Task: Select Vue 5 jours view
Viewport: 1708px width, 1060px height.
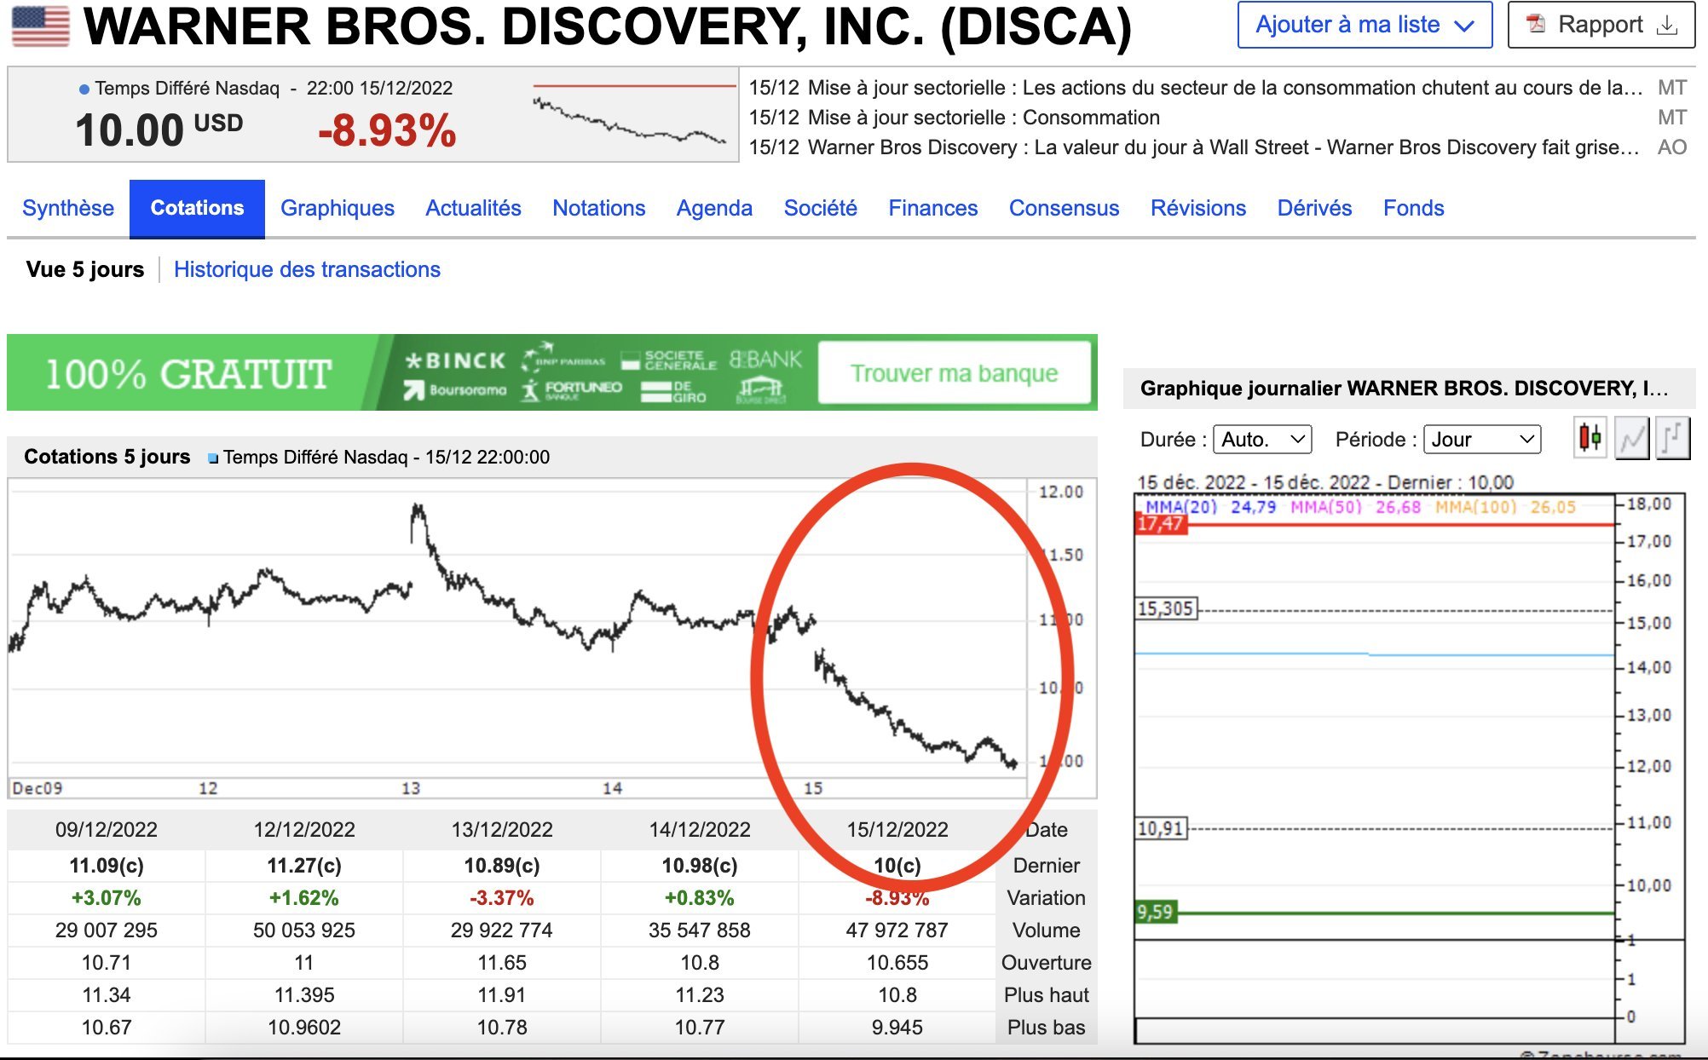Action: tap(85, 269)
